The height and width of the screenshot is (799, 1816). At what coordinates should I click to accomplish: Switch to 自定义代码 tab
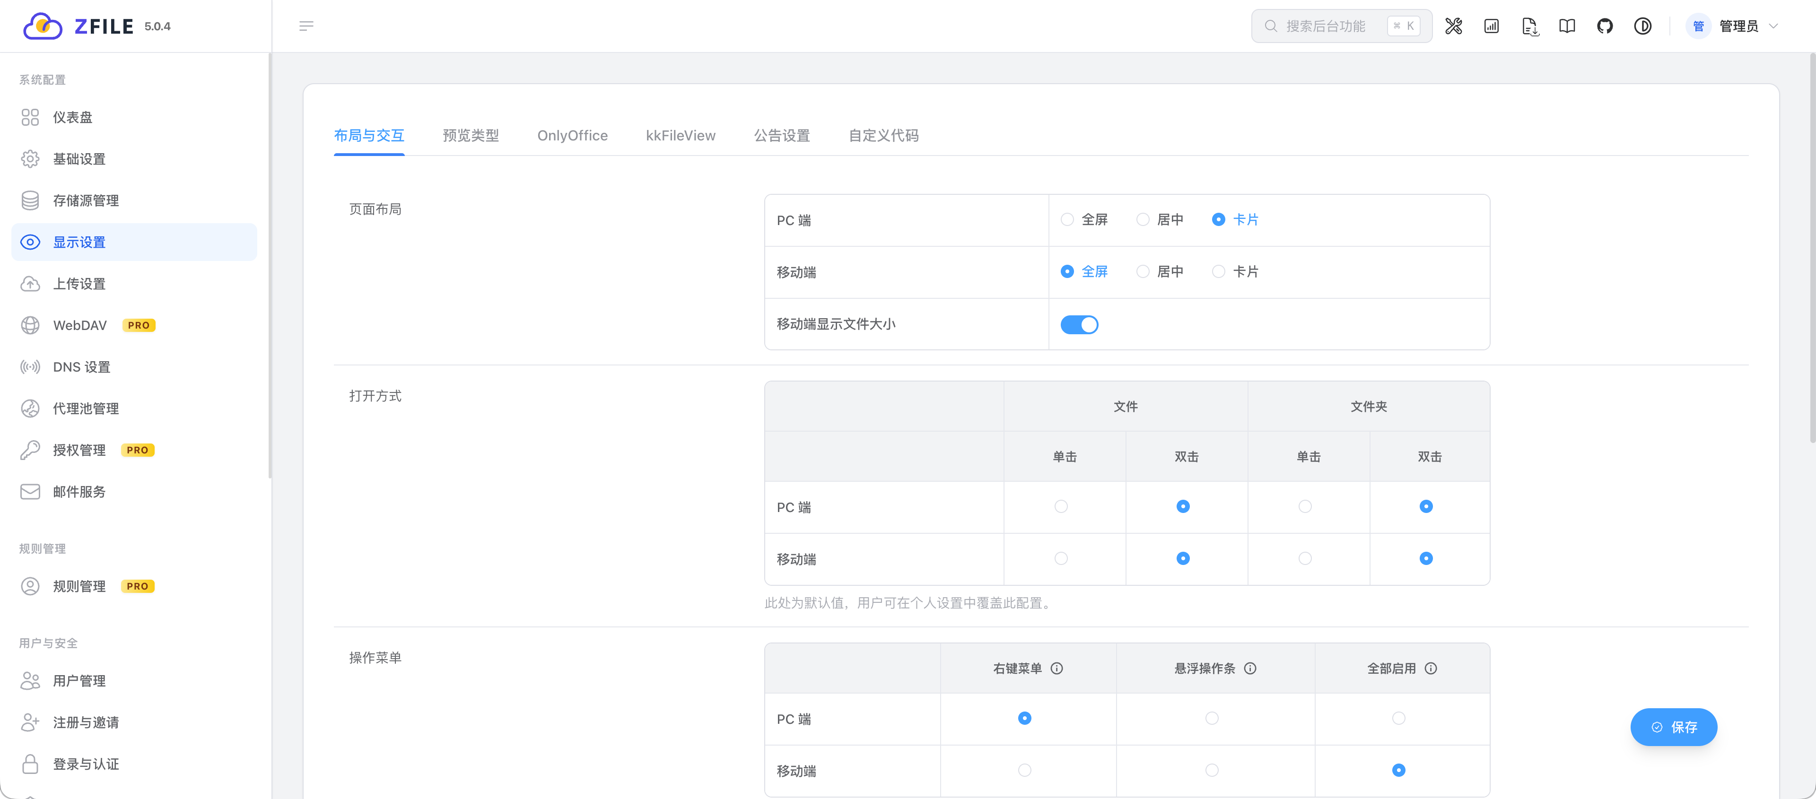[x=883, y=135]
